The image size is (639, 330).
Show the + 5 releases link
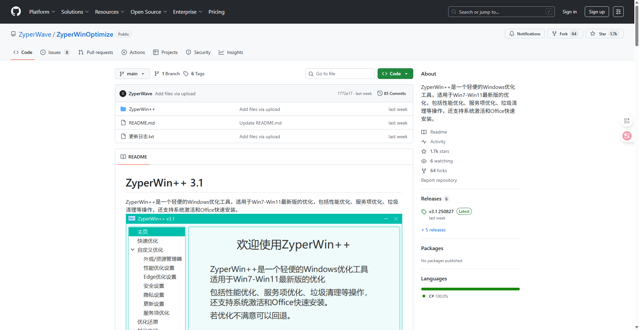[434, 230]
